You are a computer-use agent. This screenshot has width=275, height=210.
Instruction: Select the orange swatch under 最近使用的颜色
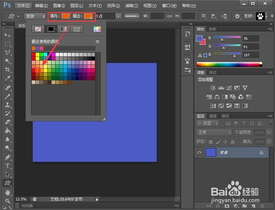click(34, 48)
